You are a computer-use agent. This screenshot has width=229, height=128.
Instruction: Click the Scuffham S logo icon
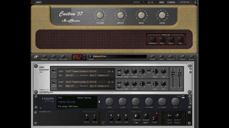[36, 57]
